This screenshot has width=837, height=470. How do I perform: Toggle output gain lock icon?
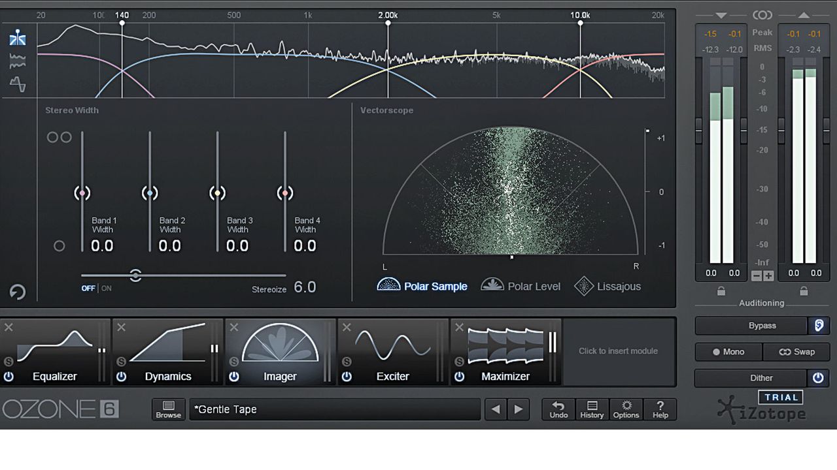pos(804,291)
